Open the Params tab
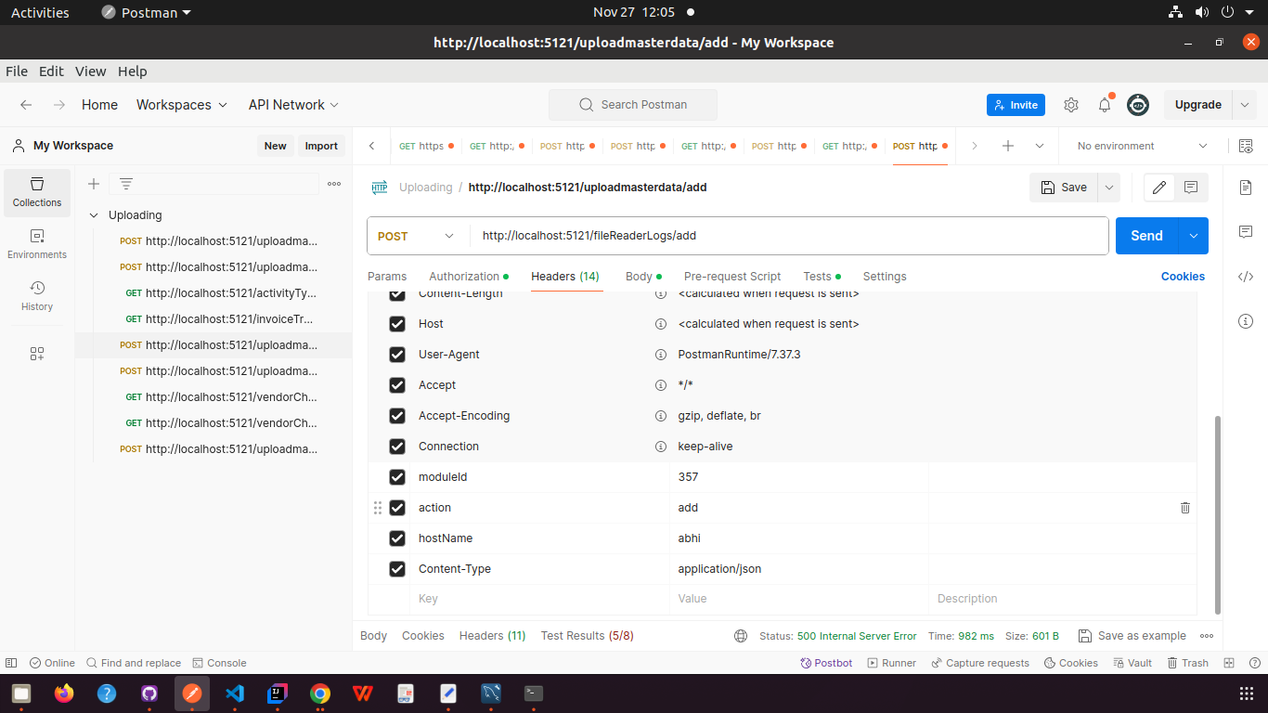Screen dimensions: 1268x713 [x=387, y=277]
